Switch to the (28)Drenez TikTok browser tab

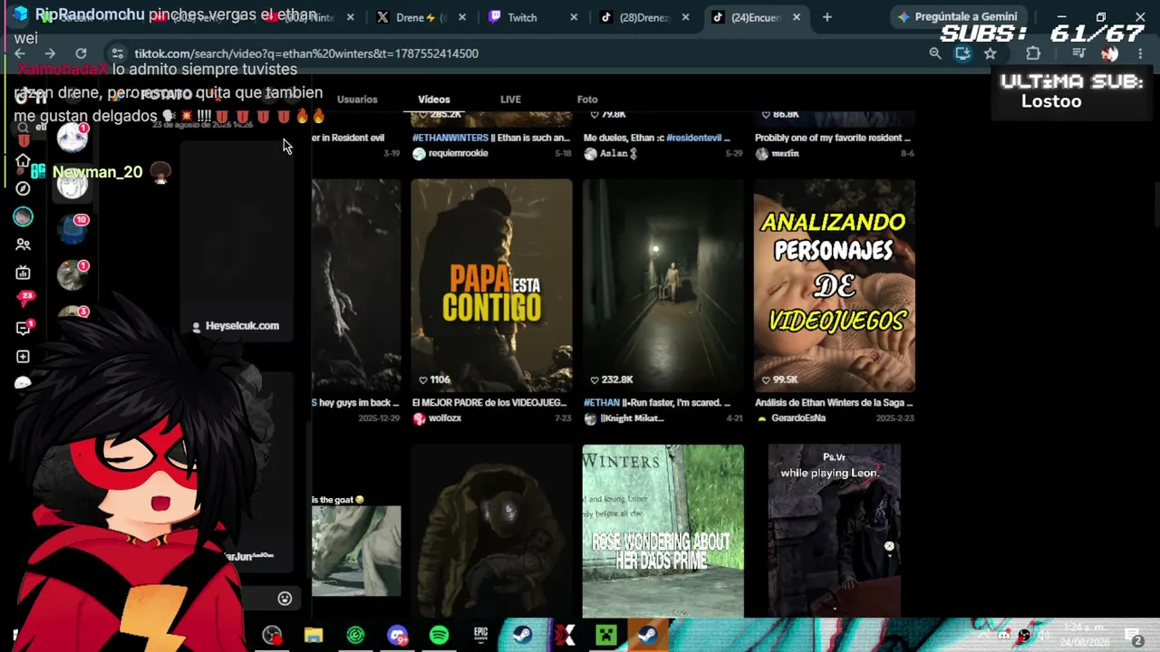pos(644,17)
